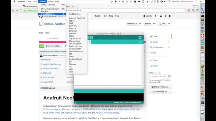The image size is (216, 121).
Task: Open the FileZilla icon in the dock
Action: tap(202, 36)
